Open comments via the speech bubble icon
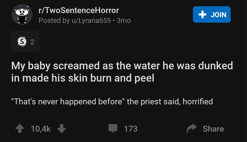Viewport: 247px width, 142px height. click(113, 128)
